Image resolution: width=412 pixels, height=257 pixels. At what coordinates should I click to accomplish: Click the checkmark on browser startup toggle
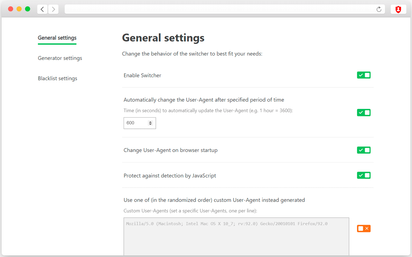click(x=361, y=150)
